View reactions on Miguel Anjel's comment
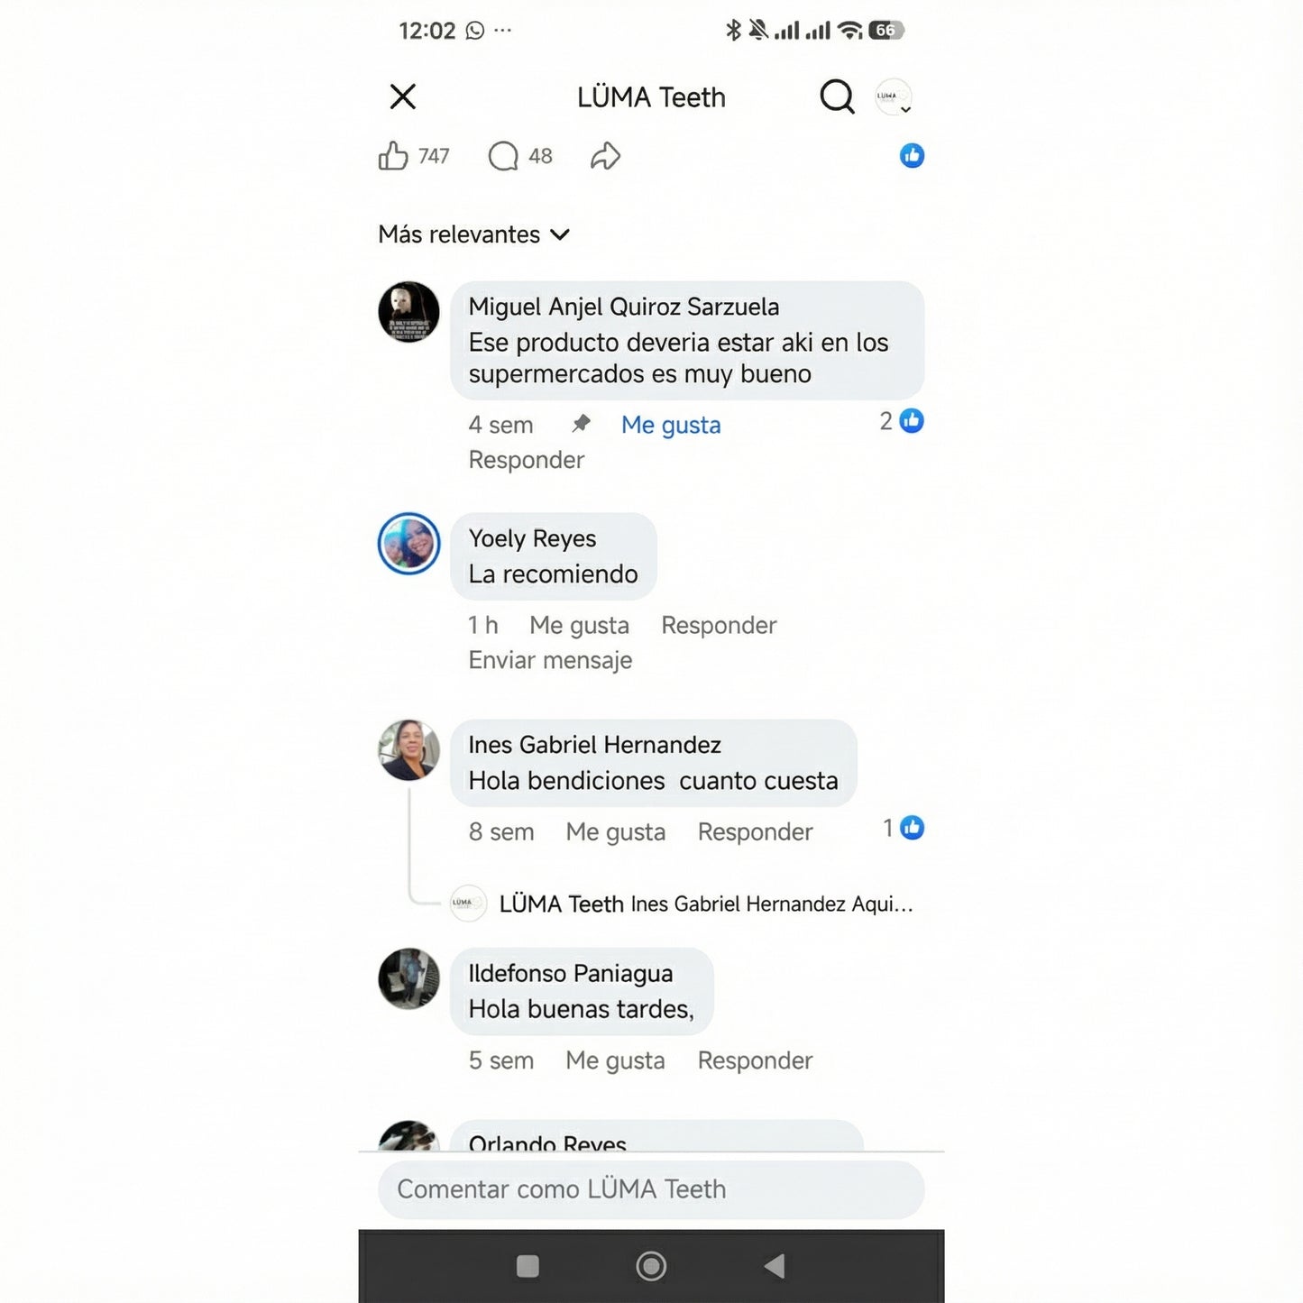Image resolution: width=1303 pixels, height=1303 pixels. tap(902, 421)
